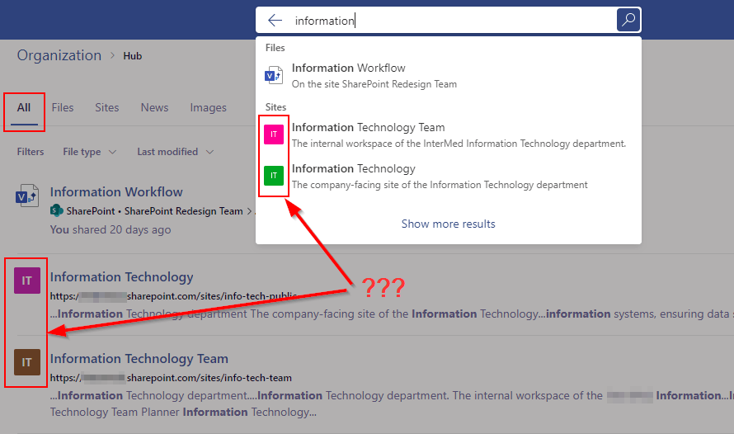Image resolution: width=734 pixels, height=434 pixels.
Task: Open the File type filter dropdown
Action: pyautogui.click(x=89, y=152)
